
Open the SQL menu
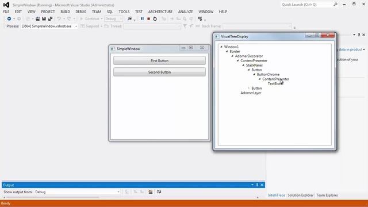click(x=110, y=11)
